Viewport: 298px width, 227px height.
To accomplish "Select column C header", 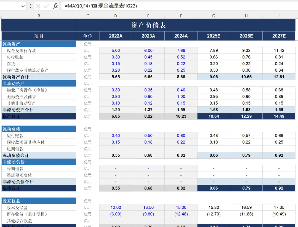I will click(88, 16).
